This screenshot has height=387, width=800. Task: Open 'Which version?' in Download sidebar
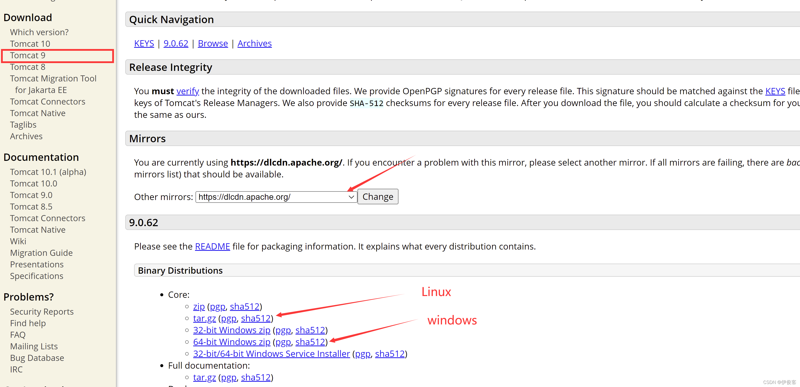pos(39,32)
